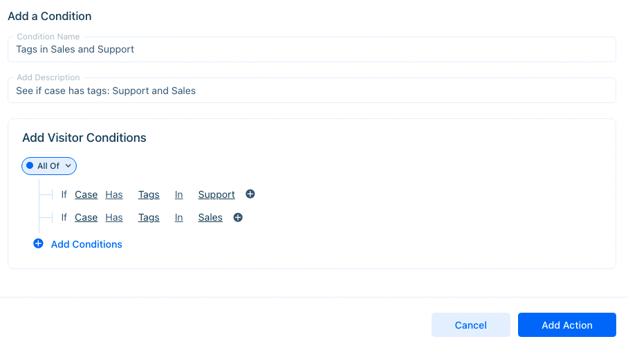This screenshot has width=628, height=348.
Task: Change 'In' operator in the Sales row
Action: pos(178,217)
